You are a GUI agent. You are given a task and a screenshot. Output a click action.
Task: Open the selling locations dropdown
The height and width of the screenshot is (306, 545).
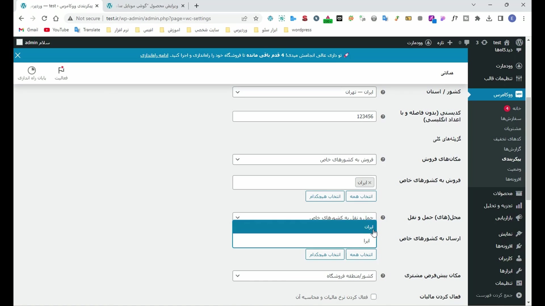click(x=304, y=160)
